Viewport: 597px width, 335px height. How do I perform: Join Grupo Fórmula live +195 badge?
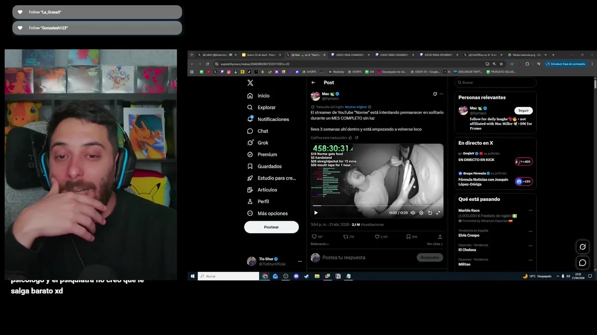pyautogui.click(x=524, y=181)
